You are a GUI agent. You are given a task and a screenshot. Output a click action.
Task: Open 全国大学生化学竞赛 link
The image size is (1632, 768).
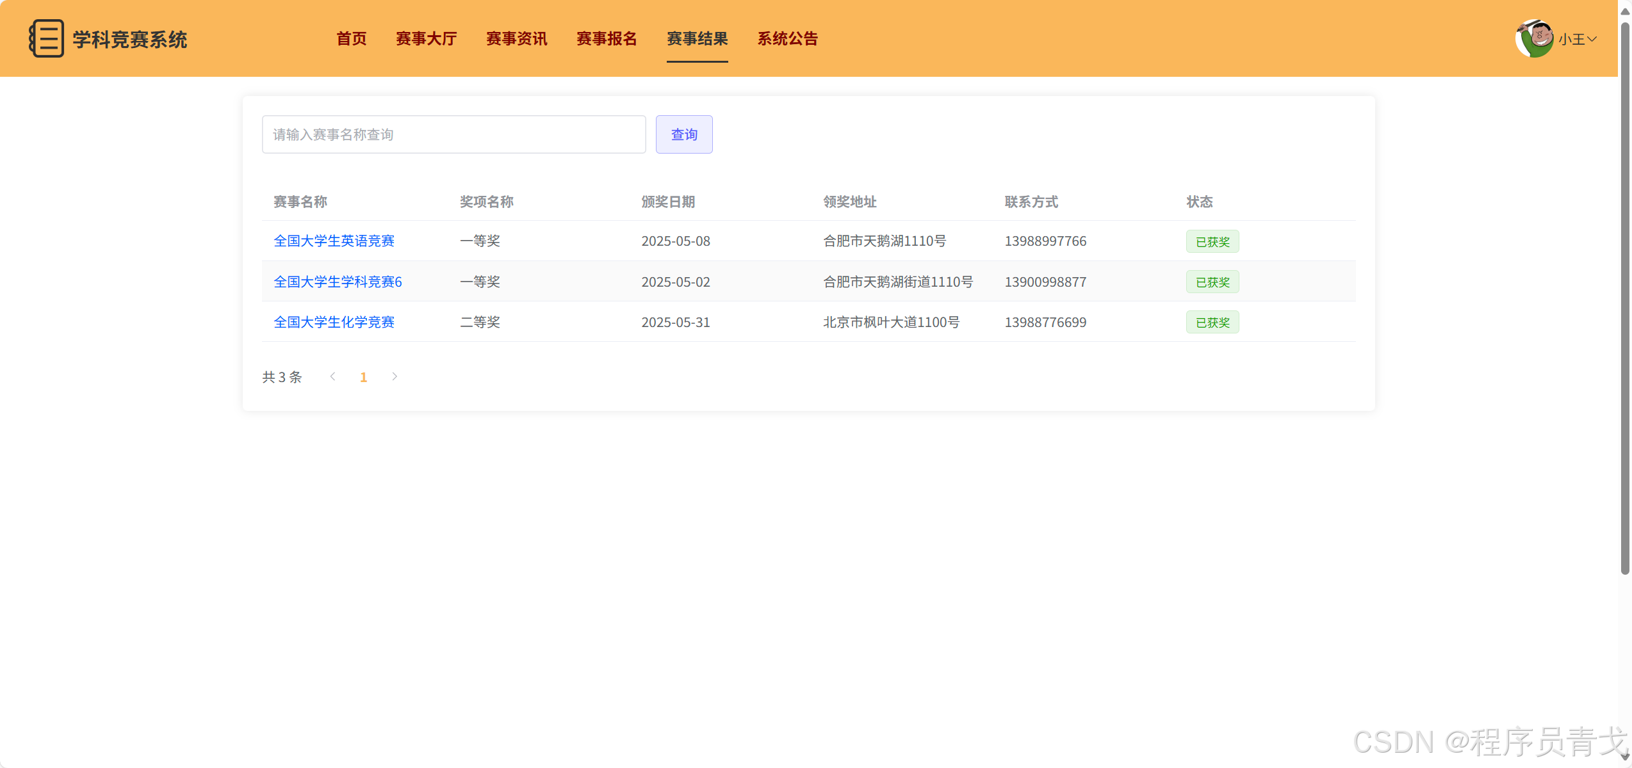(x=334, y=323)
